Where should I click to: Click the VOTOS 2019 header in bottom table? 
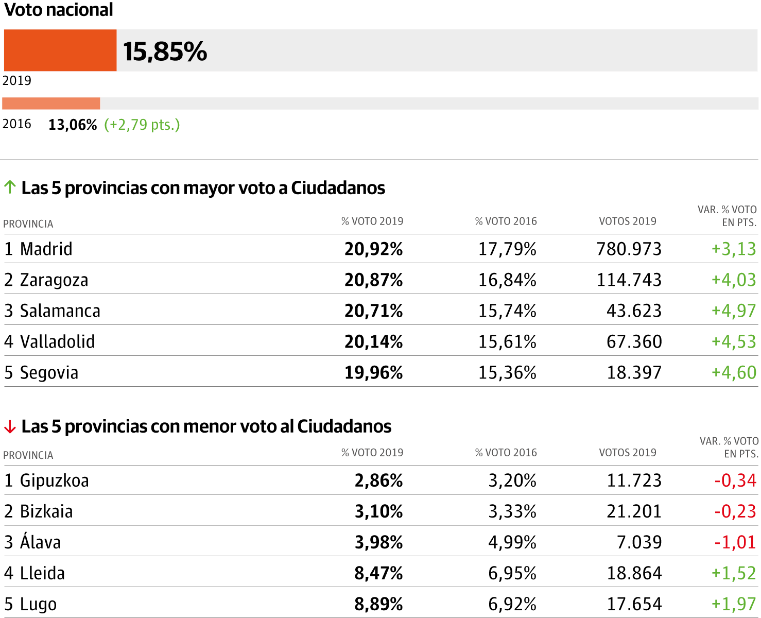[628, 453]
